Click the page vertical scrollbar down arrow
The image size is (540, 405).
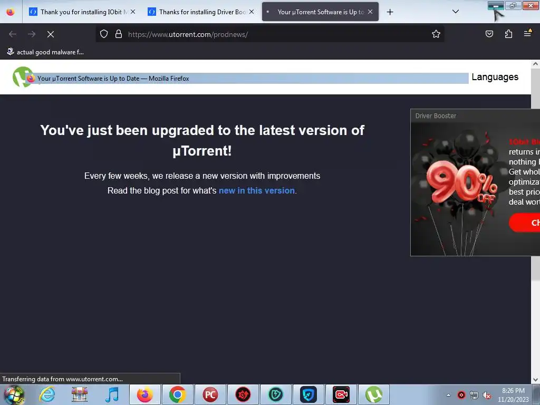pos(535,380)
